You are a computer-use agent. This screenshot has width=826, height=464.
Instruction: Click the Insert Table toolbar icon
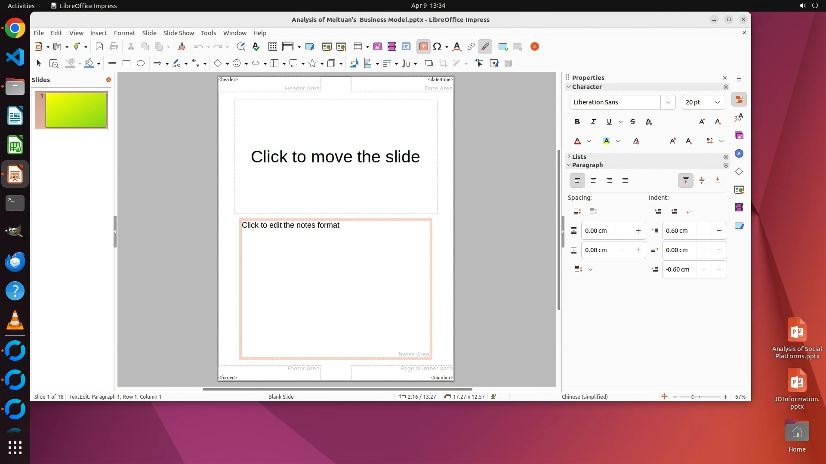point(358,47)
